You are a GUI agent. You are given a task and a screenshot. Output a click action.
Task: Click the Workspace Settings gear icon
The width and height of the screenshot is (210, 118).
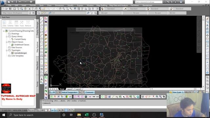point(30,13)
